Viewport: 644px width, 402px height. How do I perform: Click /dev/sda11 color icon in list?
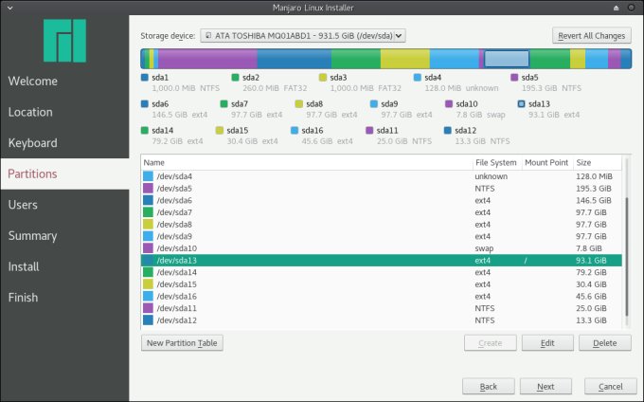148,308
